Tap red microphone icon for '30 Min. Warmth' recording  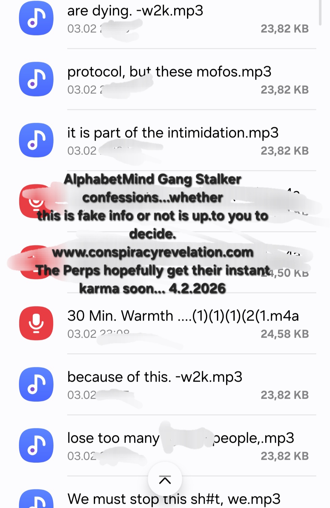(x=36, y=323)
